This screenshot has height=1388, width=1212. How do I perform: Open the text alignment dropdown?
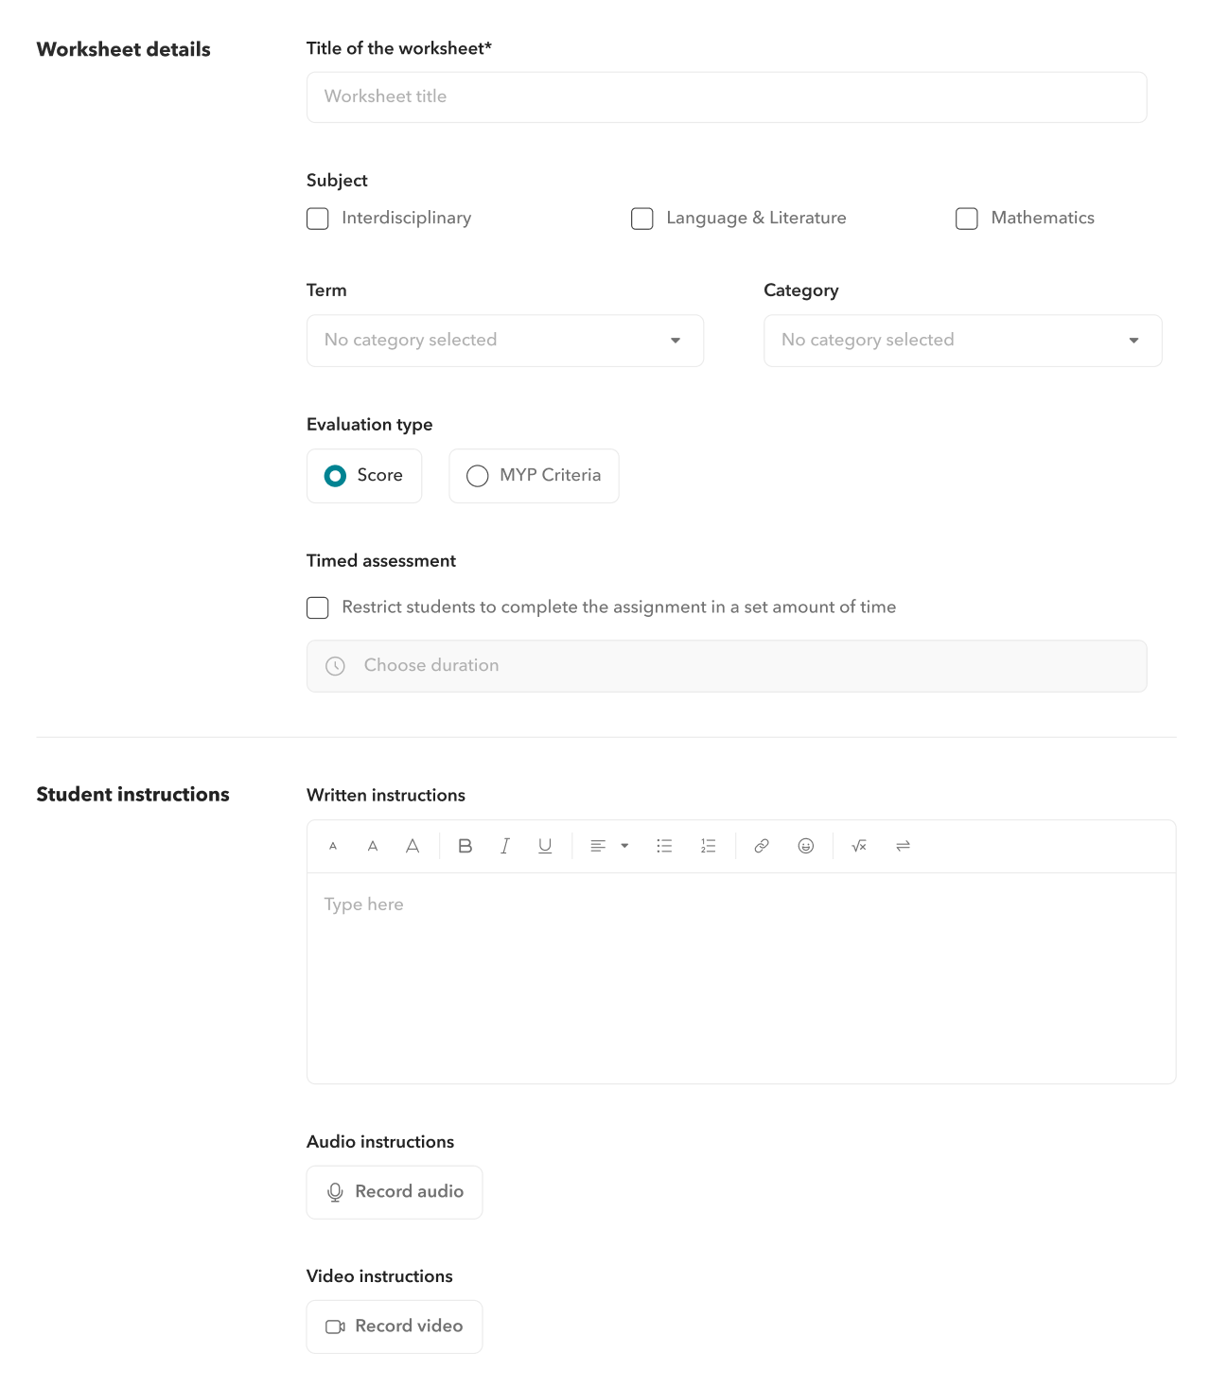[x=608, y=846]
